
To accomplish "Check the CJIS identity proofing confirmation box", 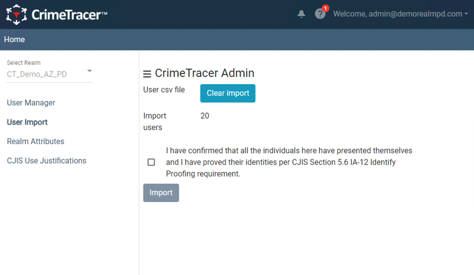I will click(x=151, y=162).
